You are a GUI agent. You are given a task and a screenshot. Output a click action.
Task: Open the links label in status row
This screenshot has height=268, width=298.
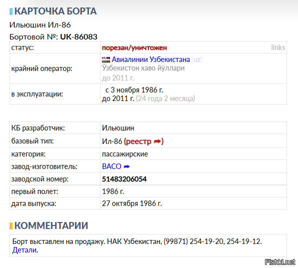(x=278, y=47)
